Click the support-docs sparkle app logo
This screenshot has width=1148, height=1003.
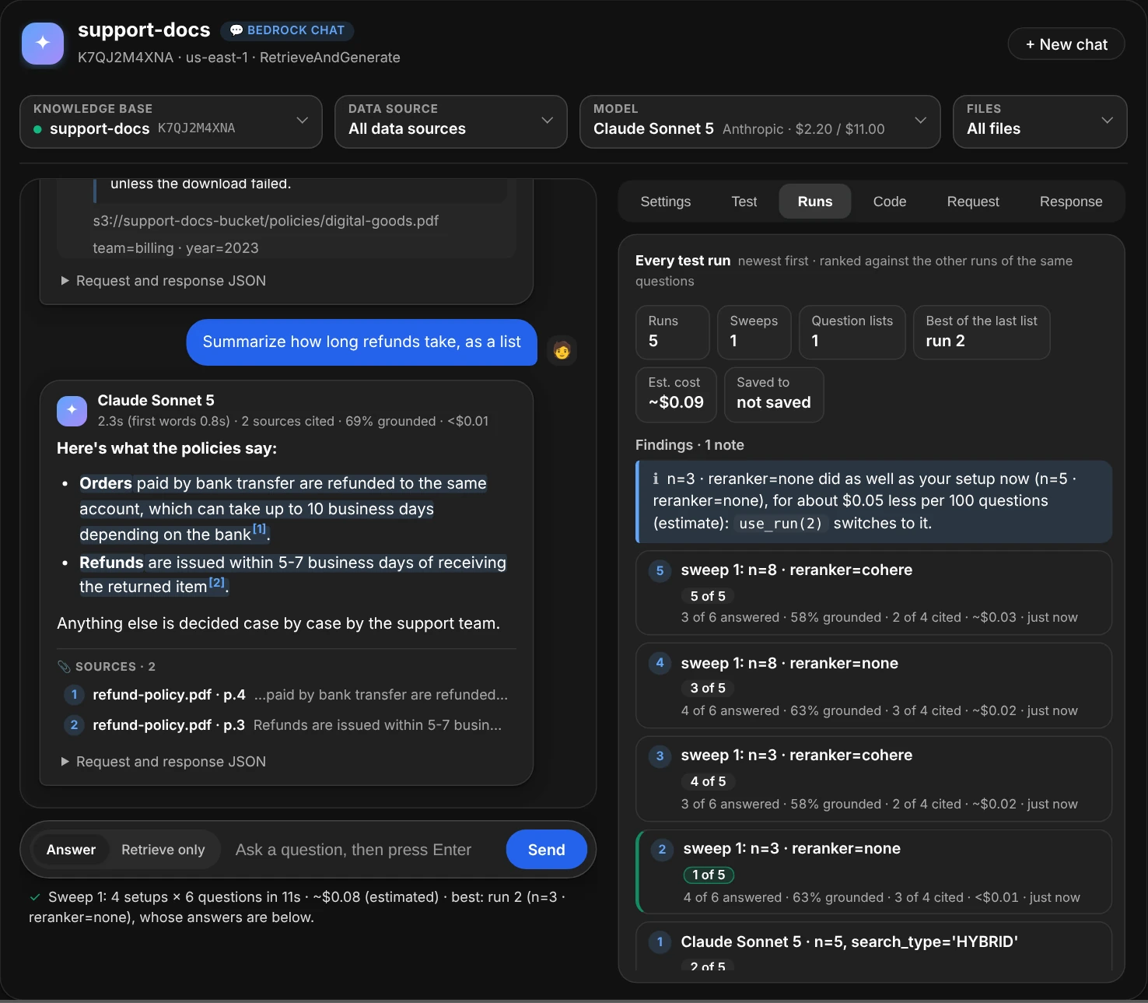(x=43, y=43)
